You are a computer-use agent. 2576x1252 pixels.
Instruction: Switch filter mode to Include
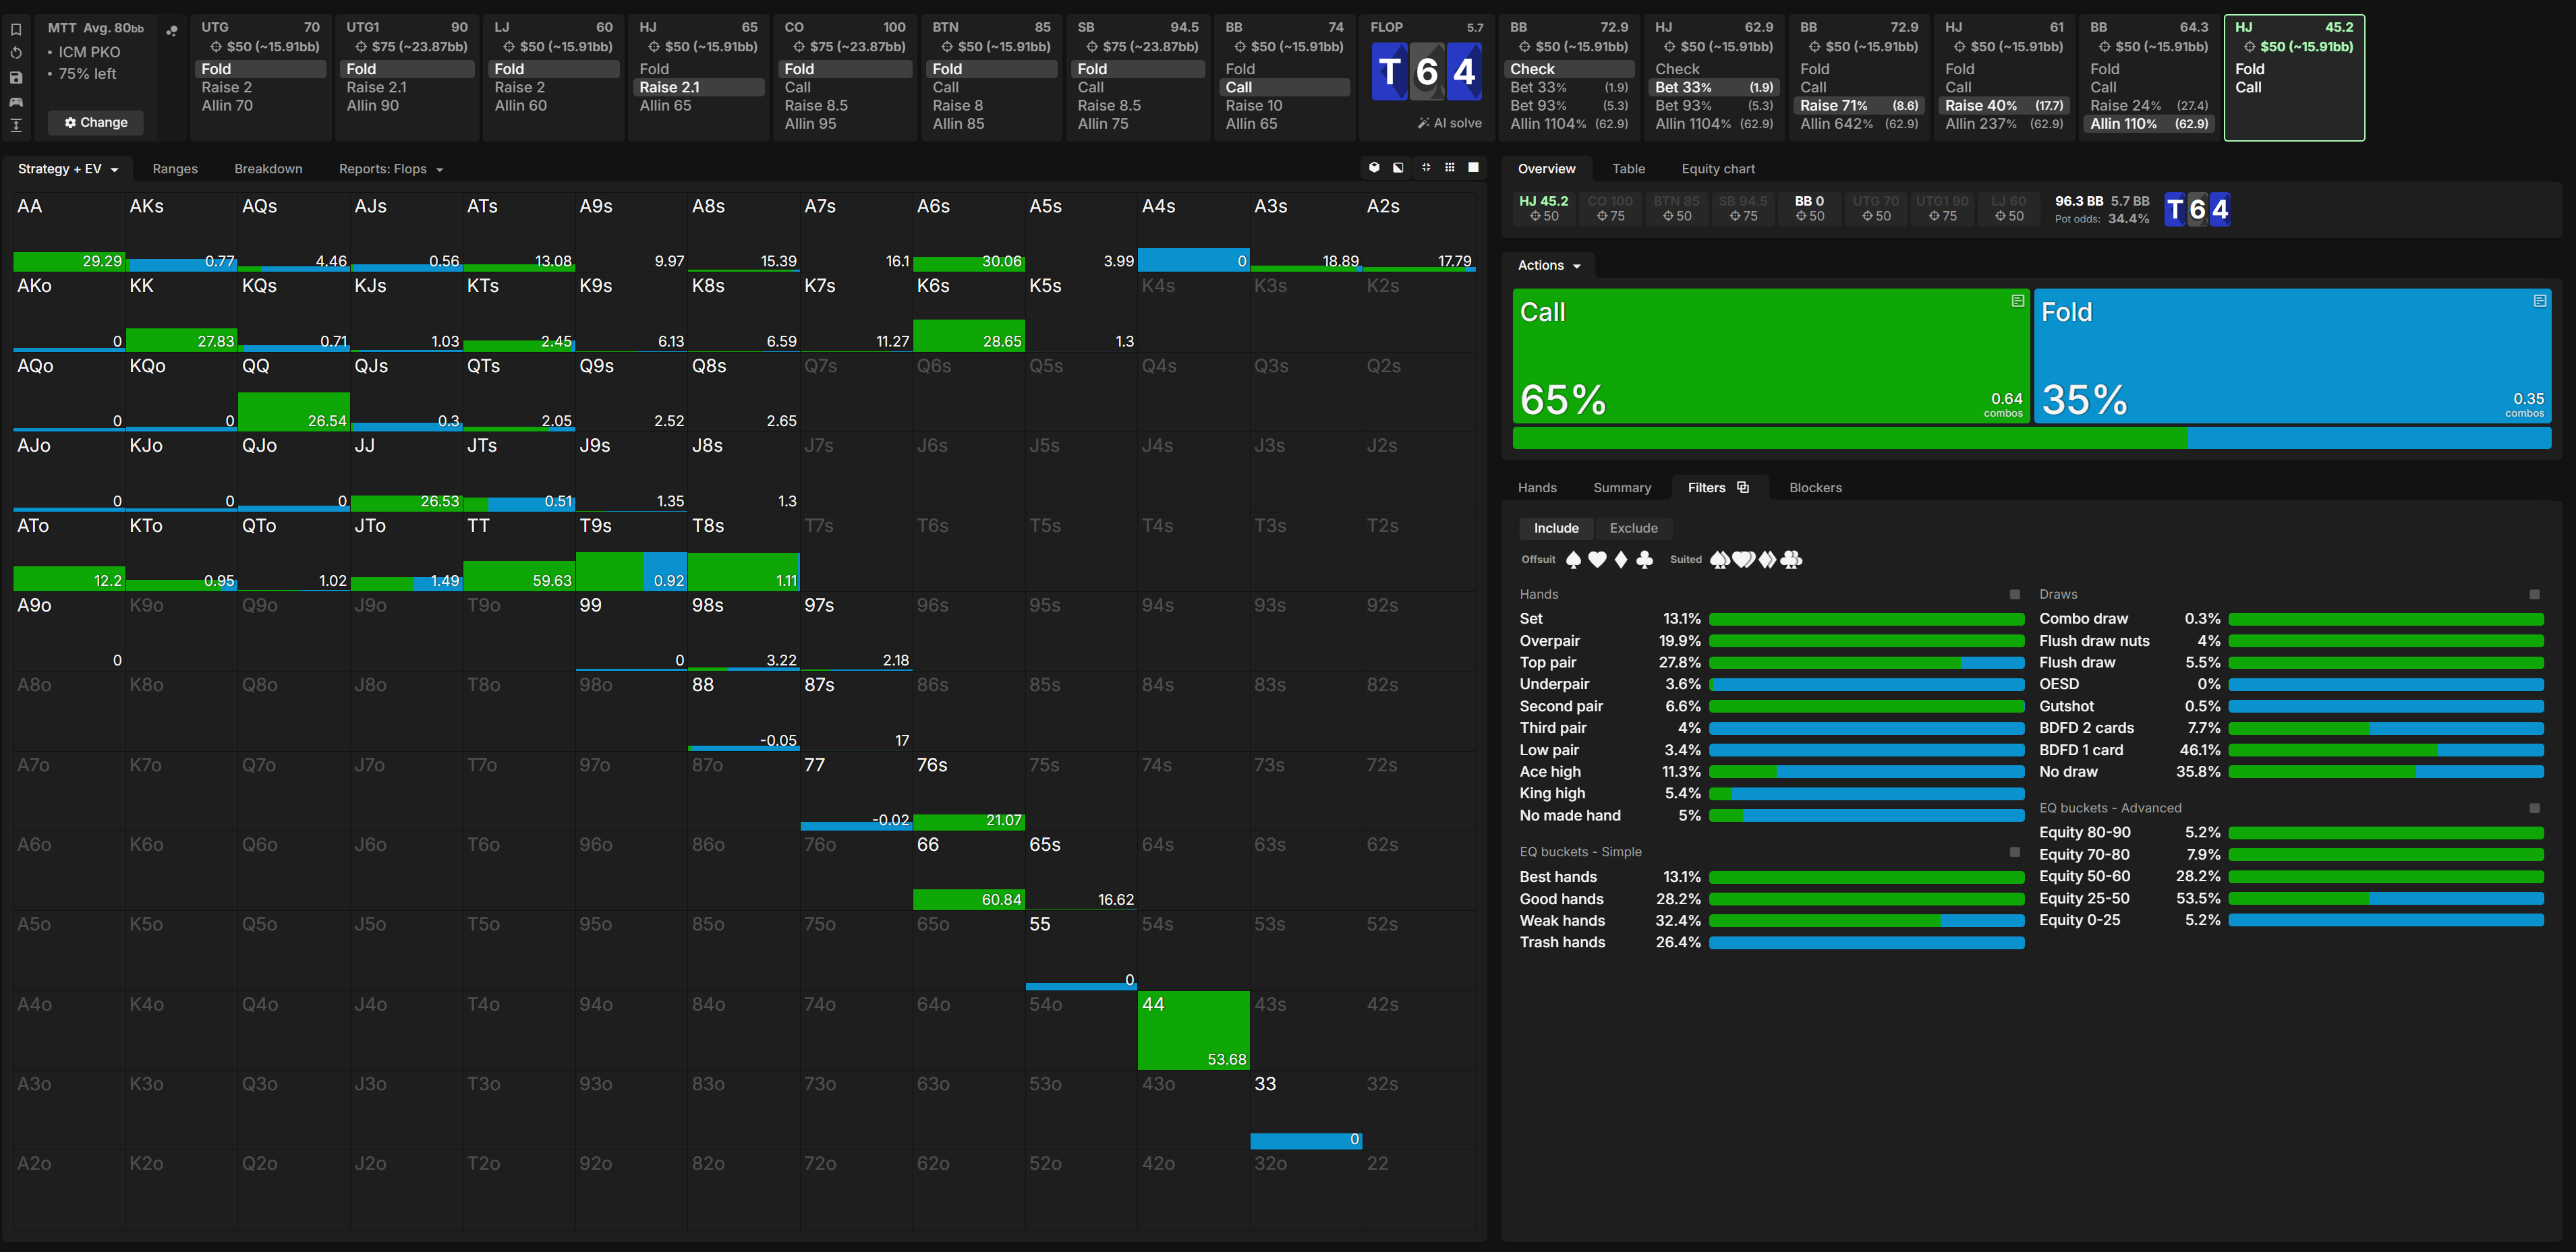1556,529
